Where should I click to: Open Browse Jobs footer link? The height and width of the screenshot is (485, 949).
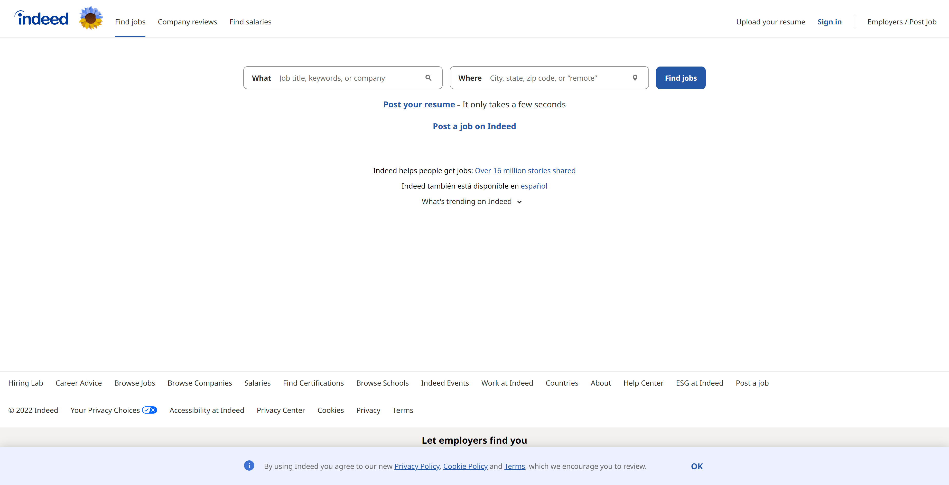[x=134, y=383]
